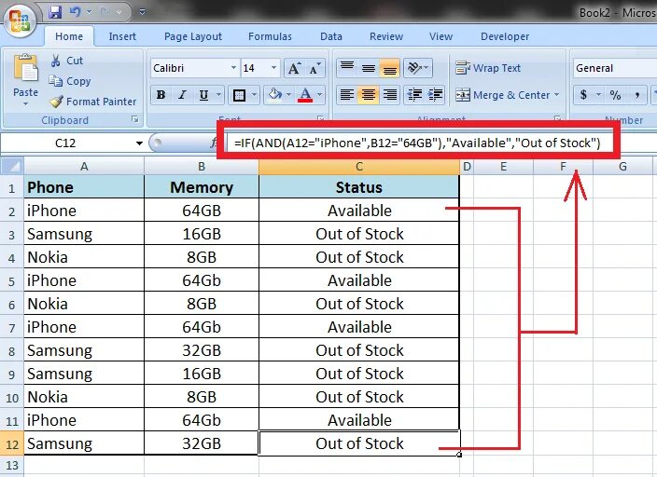Toggle top vertical alignment
This screenshot has width=657, height=477.
[347, 68]
